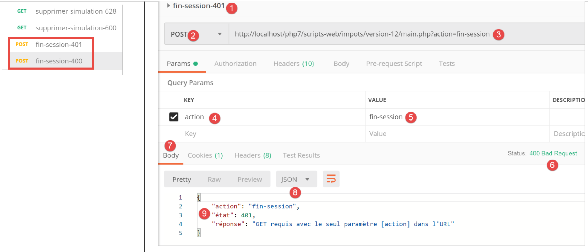The height and width of the screenshot is (252, 588).
Task: Select the Tests tab
Action: (x=446, y=64)
